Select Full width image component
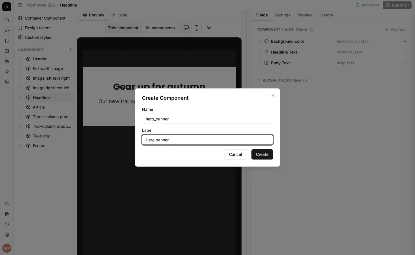The image size is (415, 255). click(49, 69)
